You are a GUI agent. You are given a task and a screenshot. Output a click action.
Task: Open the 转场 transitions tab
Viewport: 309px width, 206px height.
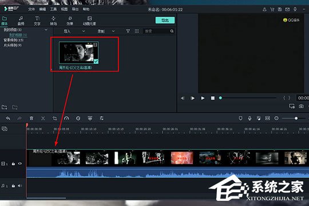pyautogui.click(x=53, y=21)
